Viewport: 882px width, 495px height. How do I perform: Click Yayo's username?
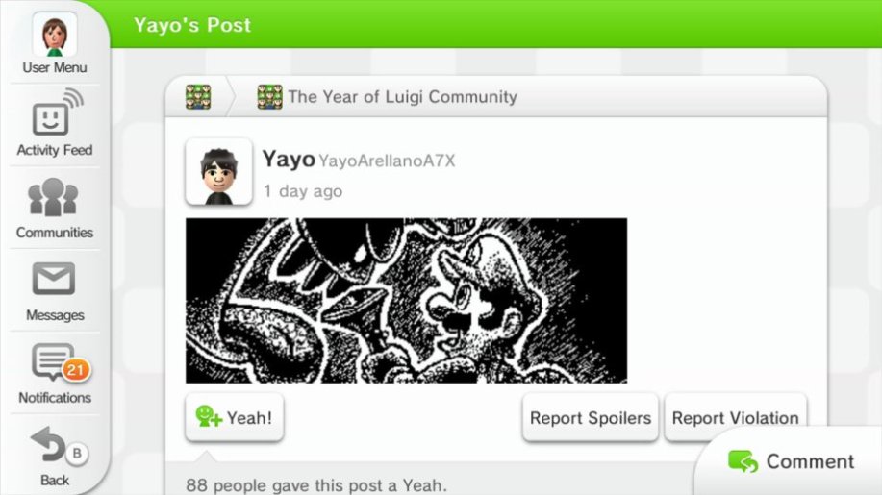(x=289, y=159)
